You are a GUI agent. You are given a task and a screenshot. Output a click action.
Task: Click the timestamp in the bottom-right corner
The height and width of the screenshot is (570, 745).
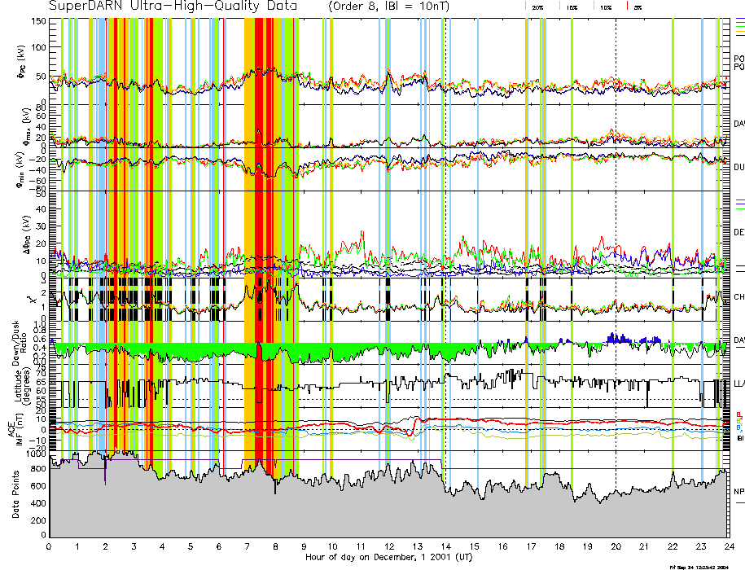tap(705, 566)
